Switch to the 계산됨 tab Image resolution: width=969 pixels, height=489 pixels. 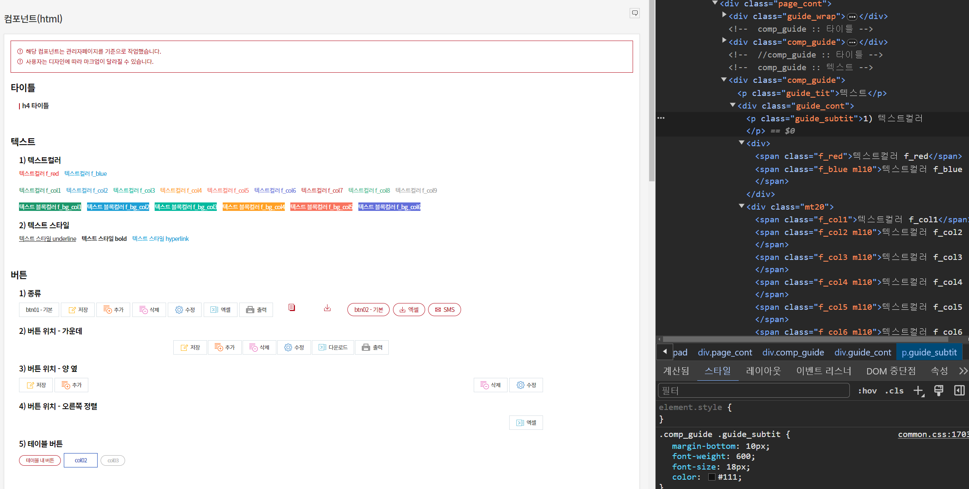tap(676, 371)
